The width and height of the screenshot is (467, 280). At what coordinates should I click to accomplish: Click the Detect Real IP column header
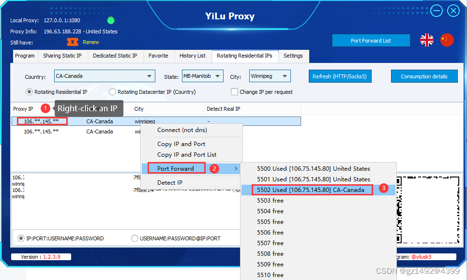click(224, 109)
